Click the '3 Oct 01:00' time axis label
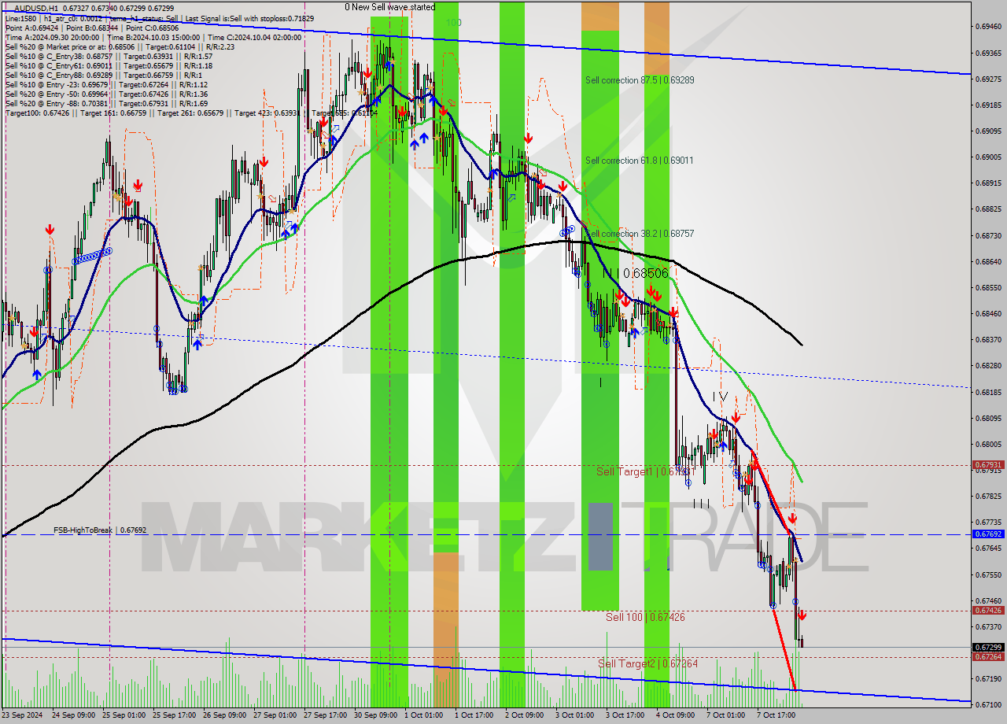Screen dimensions: 1007x724 pyautogui.click(x=575, y=715)
